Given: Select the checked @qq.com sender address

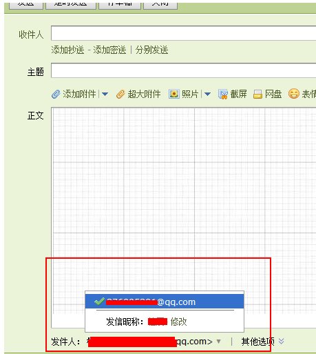Looking at the screenshot, I should pyautogui.click(x=165, y=302).
